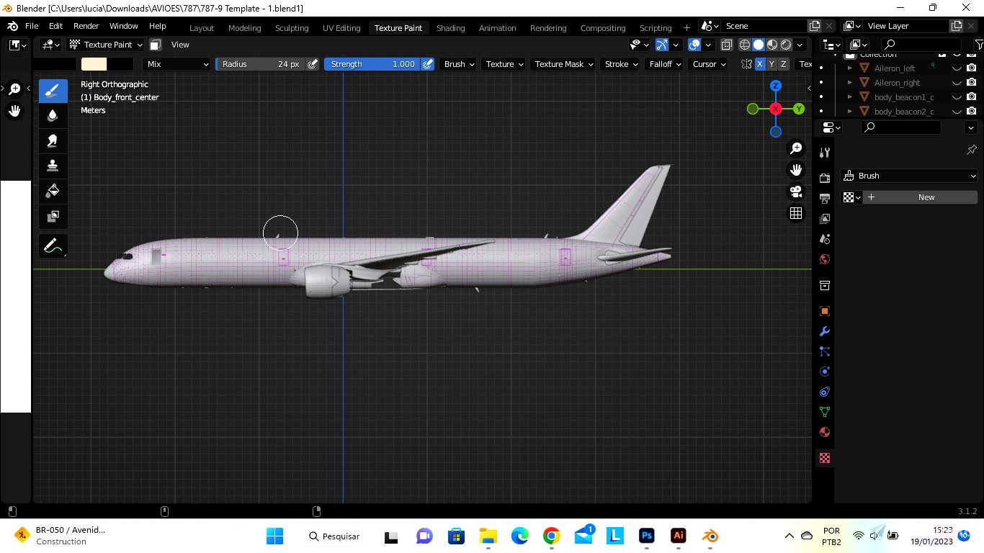Switch to the Shading workspace tab
This screenshot has width=984, height=553.
point(450,28)
